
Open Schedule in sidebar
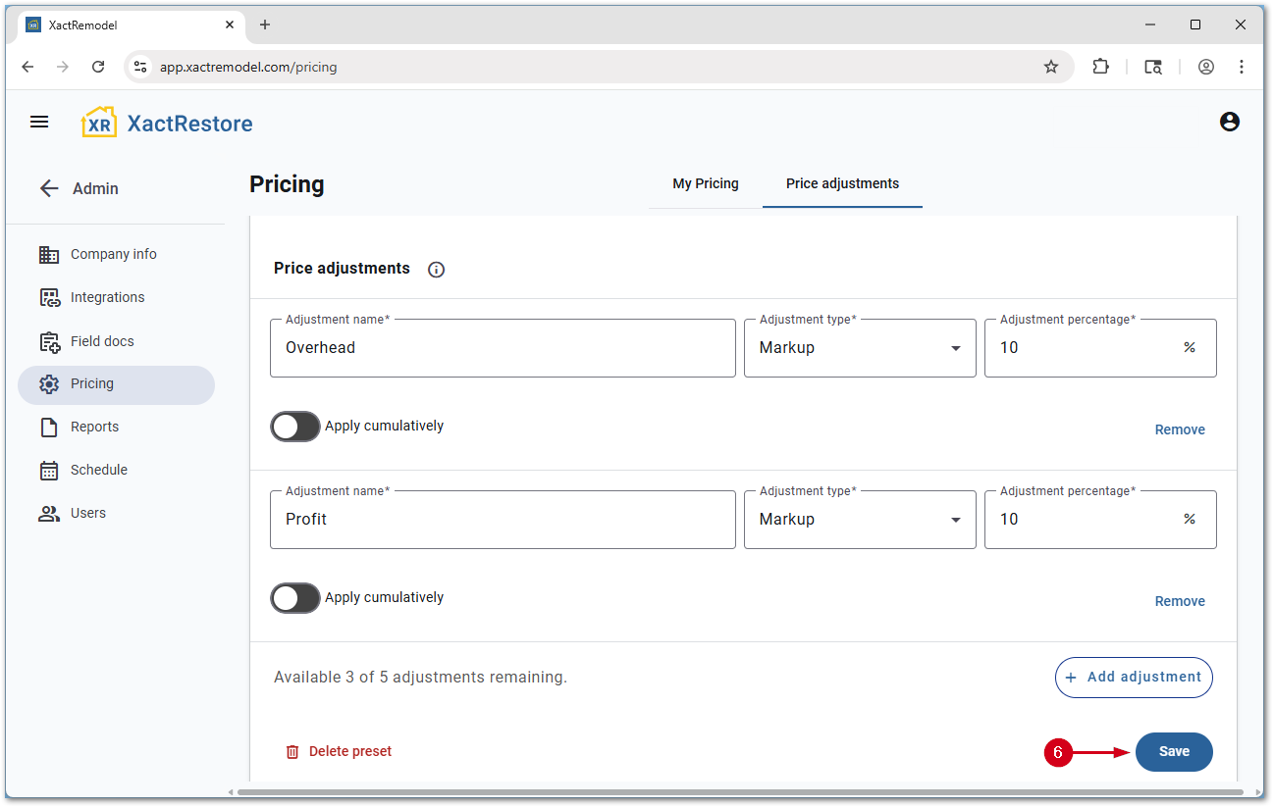[x=98, y=470]
